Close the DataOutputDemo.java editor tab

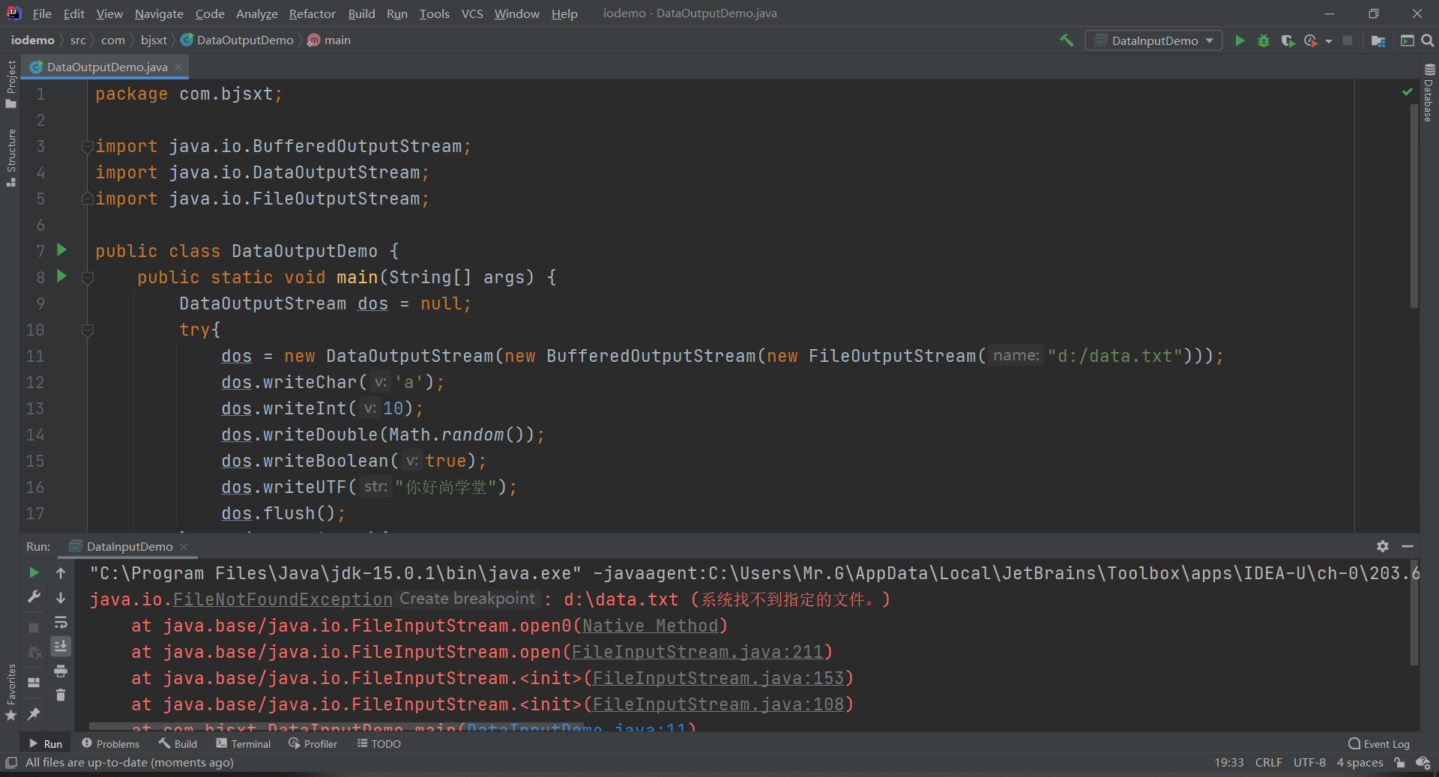pos(179,67)
